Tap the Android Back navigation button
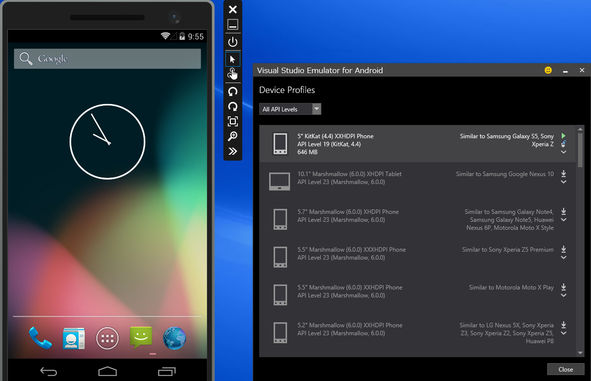Viewport: 591px width, 381px height. (48, 371)
